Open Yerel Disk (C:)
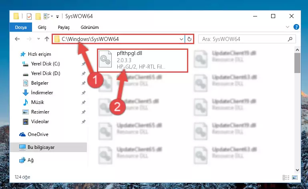Viewport: 308px width, 189px height. pyautogui.click(x=41, y=64)
